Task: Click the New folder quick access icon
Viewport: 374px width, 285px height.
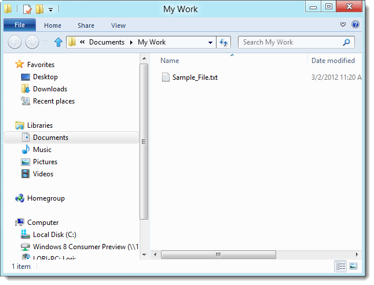Action: pos(39,9)
